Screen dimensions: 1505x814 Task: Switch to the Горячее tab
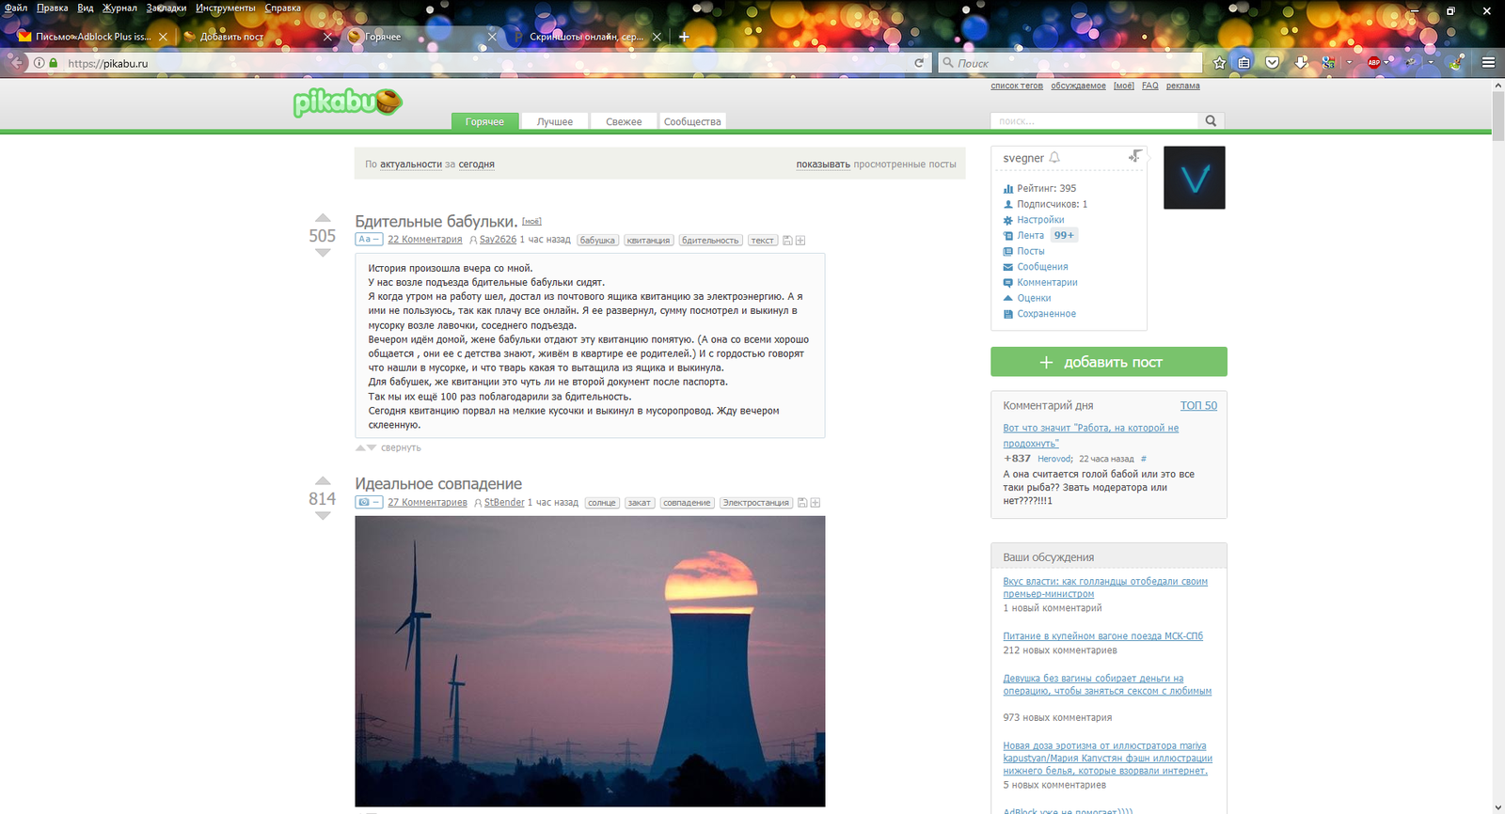point(484,121)
